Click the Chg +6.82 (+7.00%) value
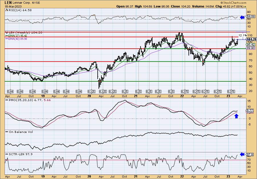The width and height of the screenshot is (257, 179). 229,6
